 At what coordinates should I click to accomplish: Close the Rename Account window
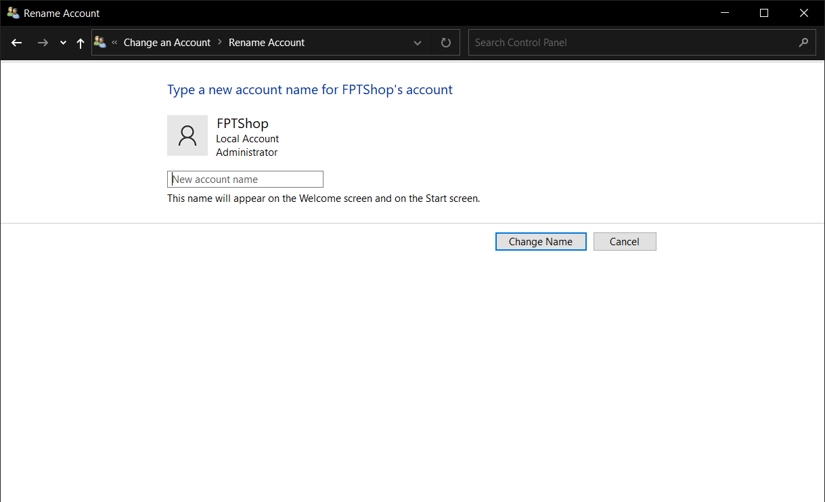[804, 13]
